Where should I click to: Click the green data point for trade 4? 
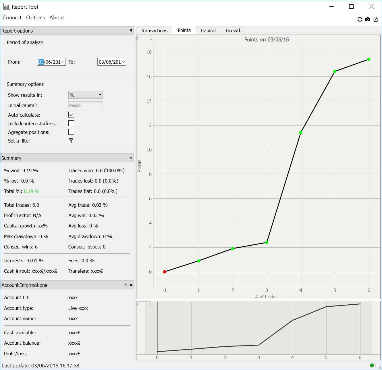click(x=301, y=132)
